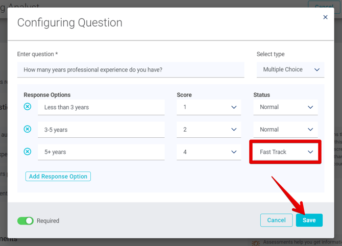This screenshot has width=342, height=246.
Task: Edit the 'Less than 3 years' option field
Action: 101,107
